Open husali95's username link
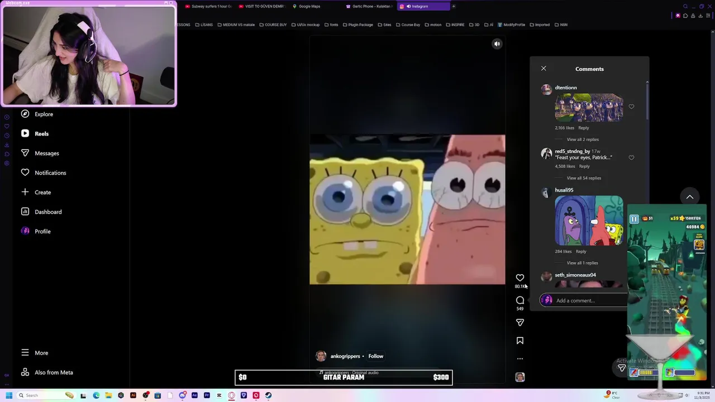Viewport: 715px width, 402px height. coord(564,190)
